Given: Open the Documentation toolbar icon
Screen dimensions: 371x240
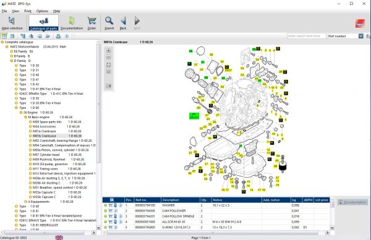Looking at the screenshot, I should 72,23.
